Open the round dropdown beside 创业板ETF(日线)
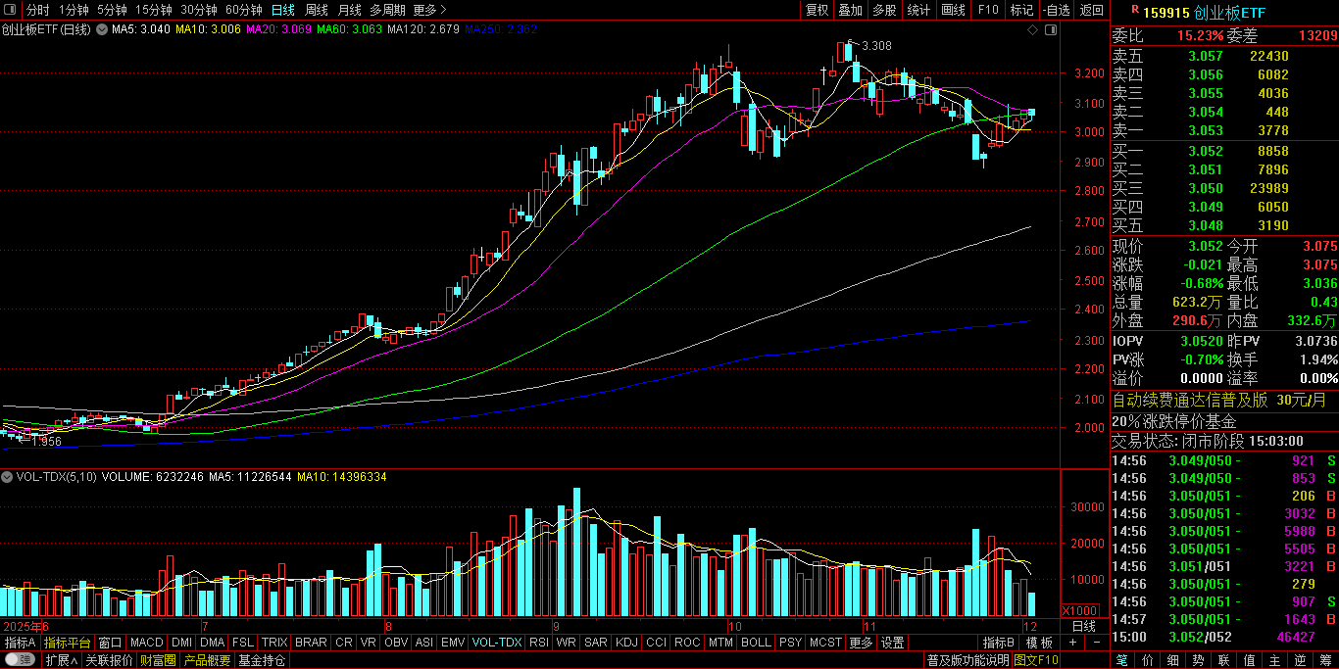This screenshot has height=669, width=1339. point(100,30)
